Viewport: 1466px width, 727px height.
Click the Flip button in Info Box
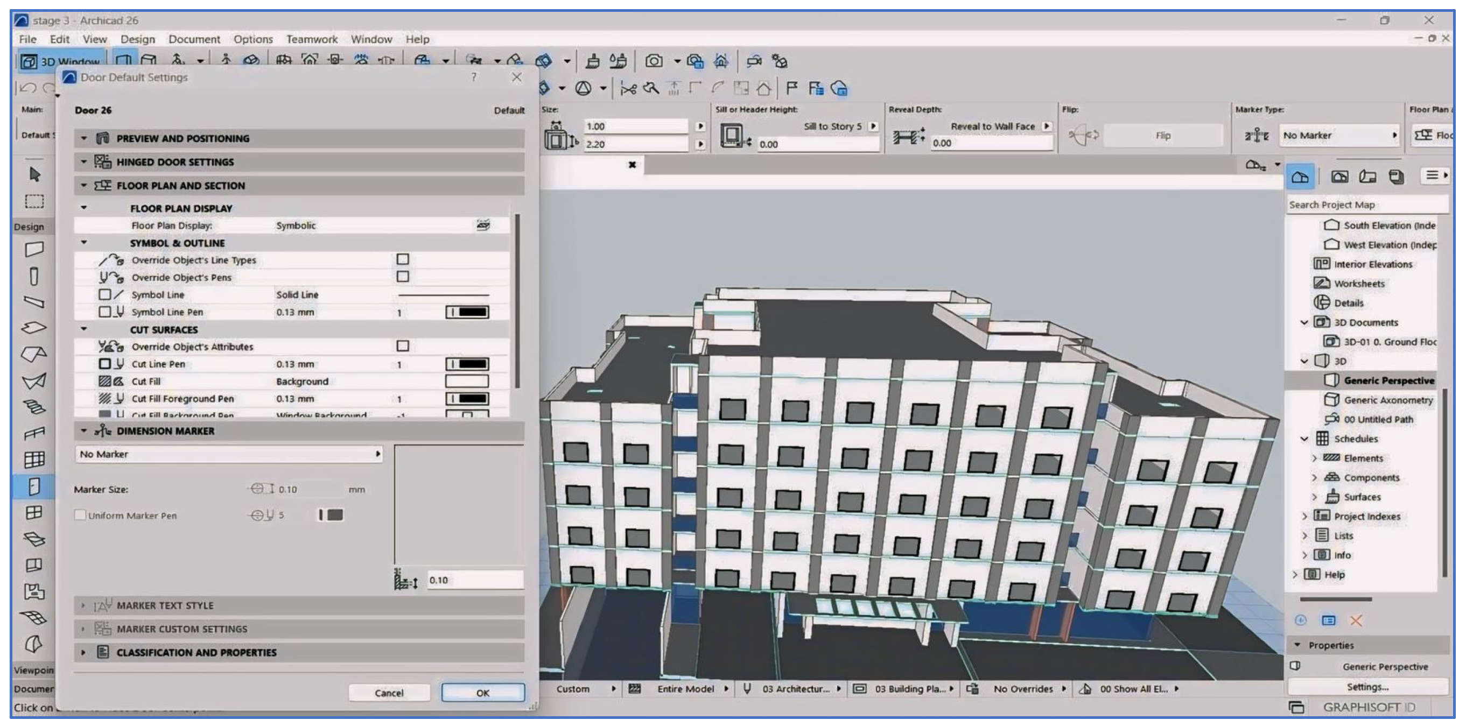(1163, 136)
